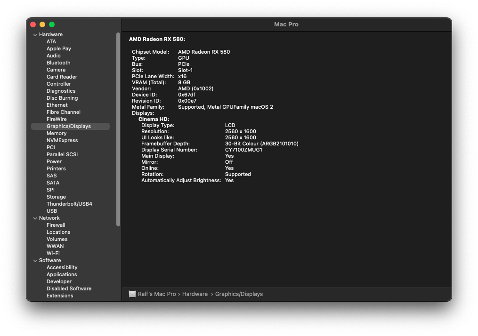Click the Network section label
Viewport: 478px width, 336px height.
(49, 218)
